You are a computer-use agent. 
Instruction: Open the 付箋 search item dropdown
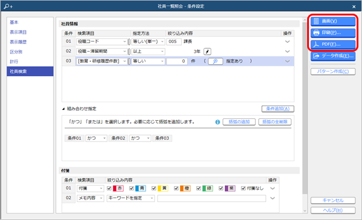tap(91, 188)
